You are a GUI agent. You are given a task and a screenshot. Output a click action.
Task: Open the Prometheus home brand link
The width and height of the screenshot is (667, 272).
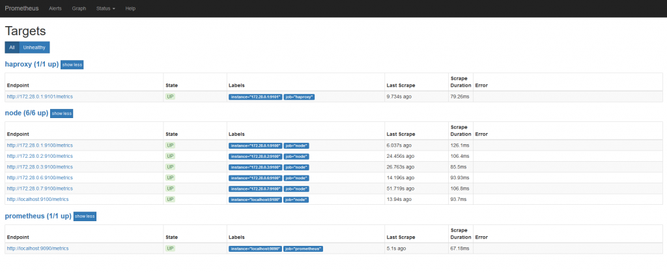click(21, 8)
